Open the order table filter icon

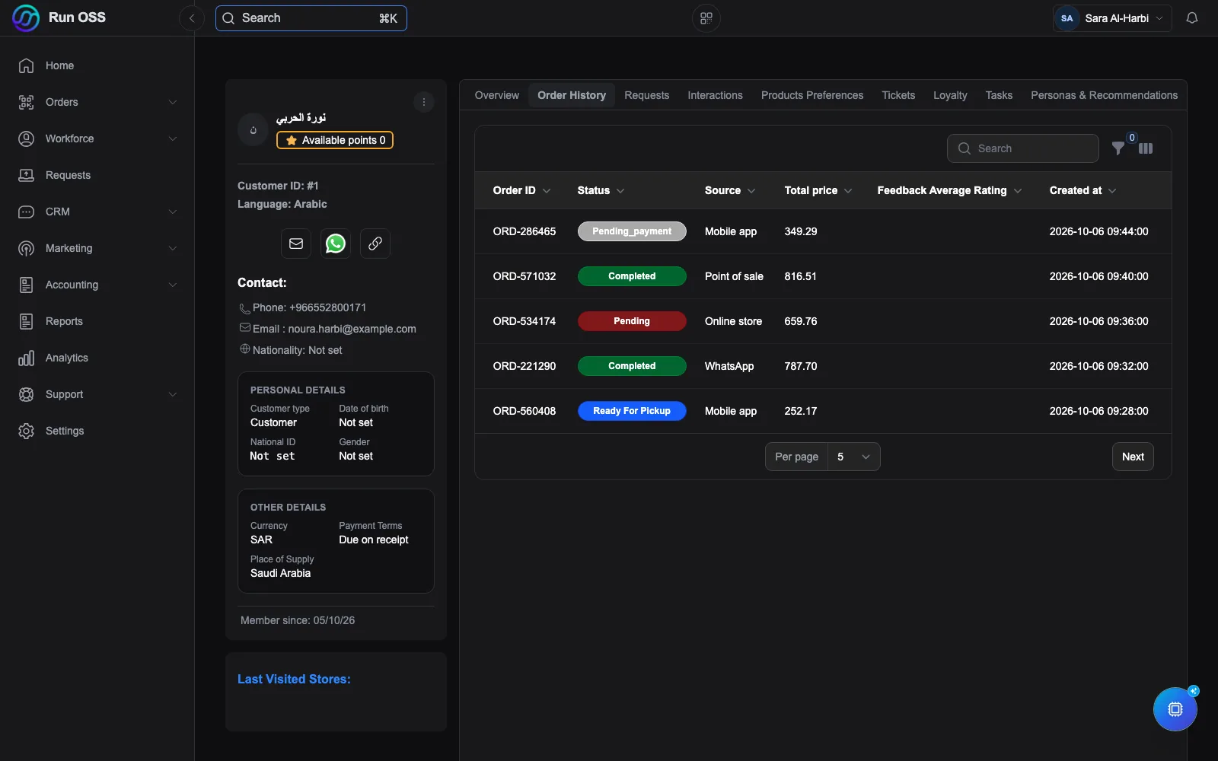[x=1118, y=148]
